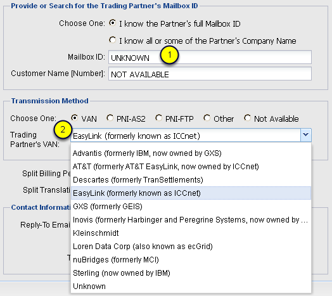Select the Not Available transmission option
Image resolution: width=332 pixels, height=296 pixels.
(247, 118)
